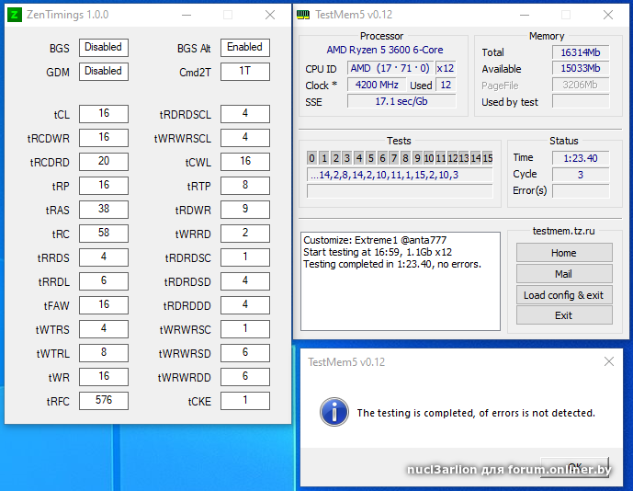
Task: Click the tWRWRSD value field
Action: coord(245,353)
